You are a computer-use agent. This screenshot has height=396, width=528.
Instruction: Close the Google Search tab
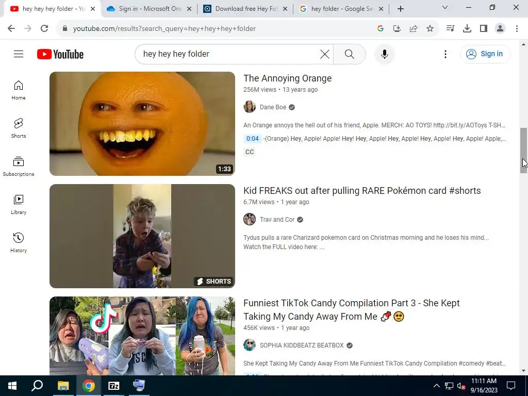[381, 9]
